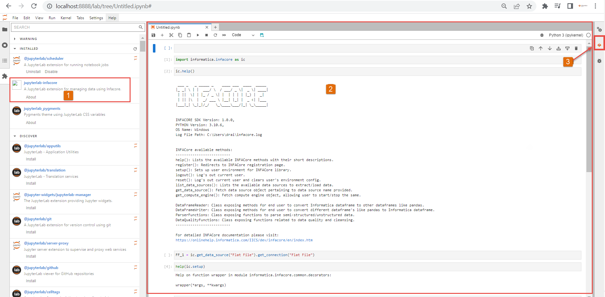605x297 pixels.
Task: Open the Informatica online help documentation link
Action: pyautogui.click(x=244, y=240)
